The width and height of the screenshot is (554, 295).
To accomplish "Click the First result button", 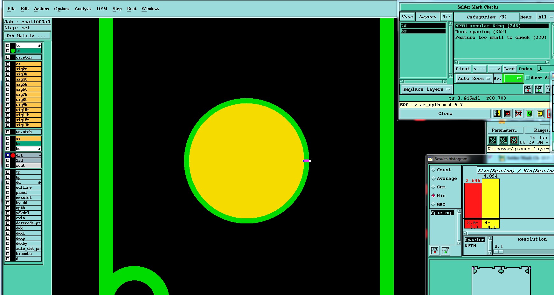I will point(462,69).
